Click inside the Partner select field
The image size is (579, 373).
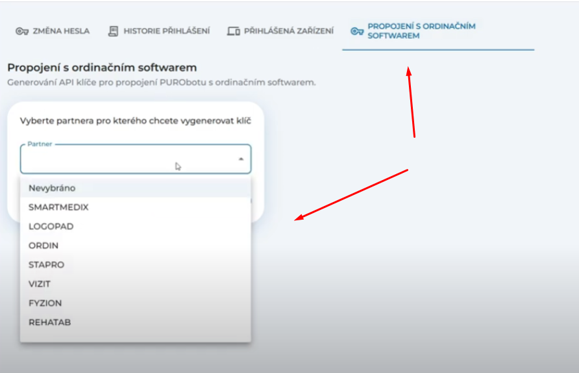click(136, 159)
